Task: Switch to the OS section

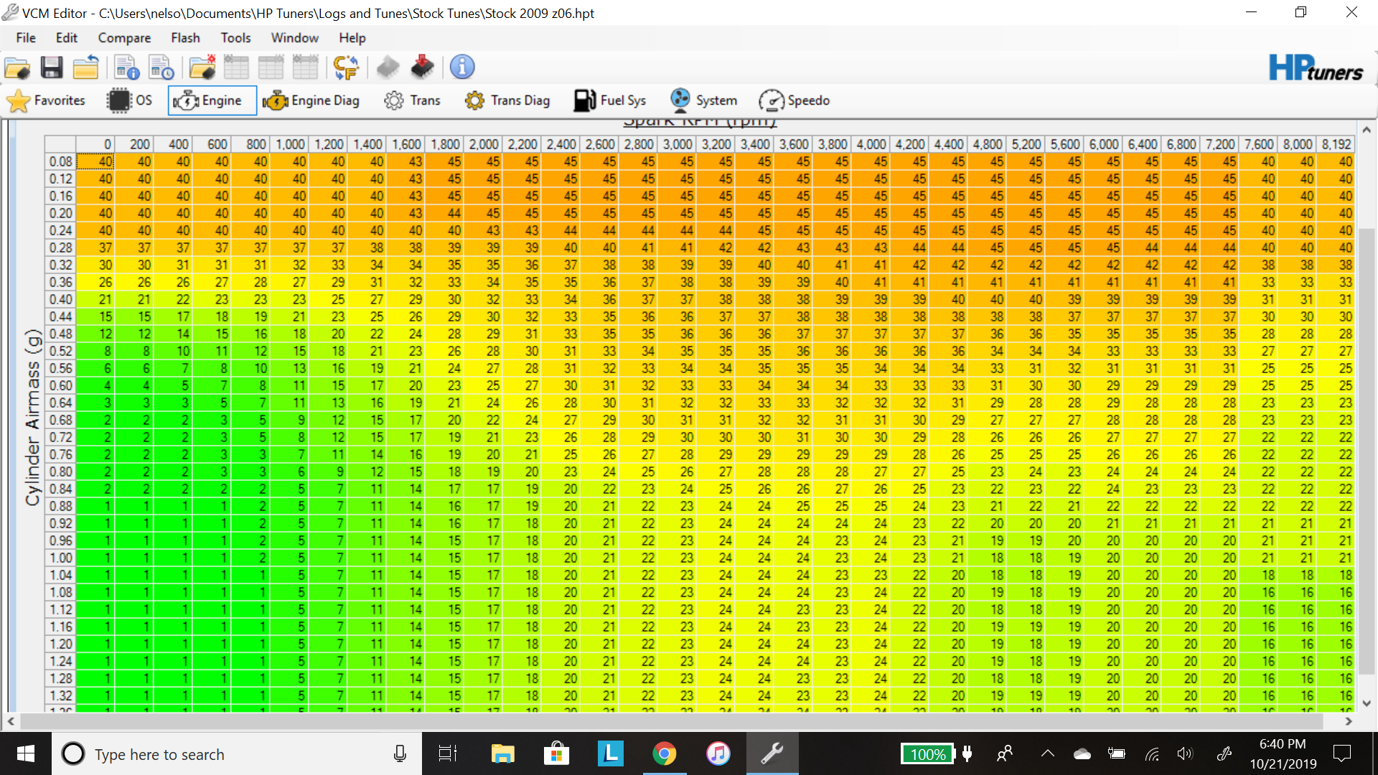Action: click(129, 100)
